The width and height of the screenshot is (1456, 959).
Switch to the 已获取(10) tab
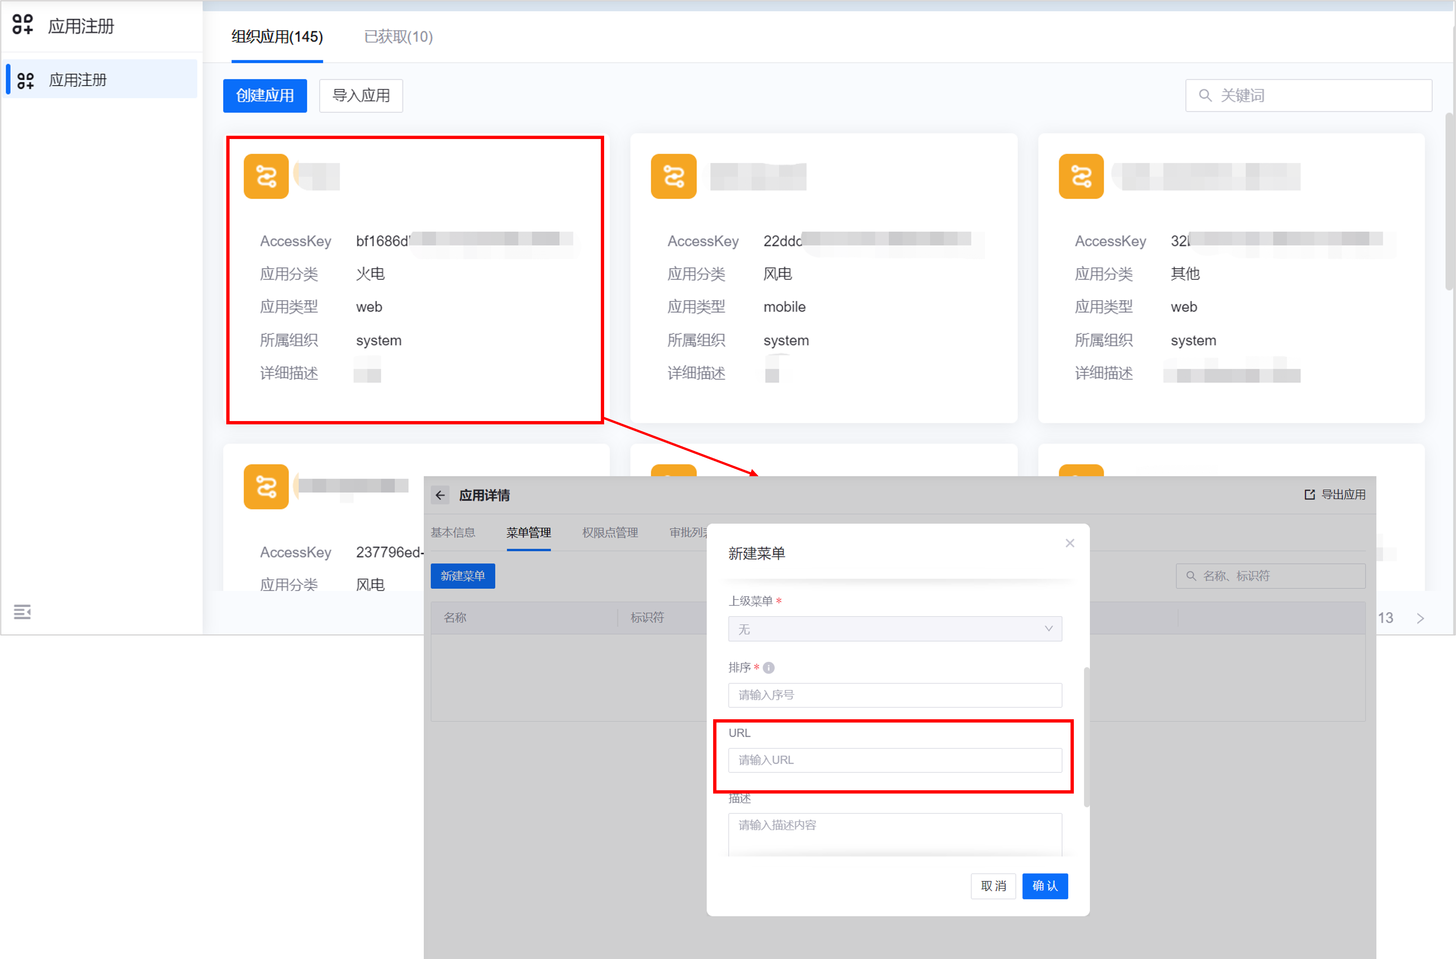coord(398,37)
